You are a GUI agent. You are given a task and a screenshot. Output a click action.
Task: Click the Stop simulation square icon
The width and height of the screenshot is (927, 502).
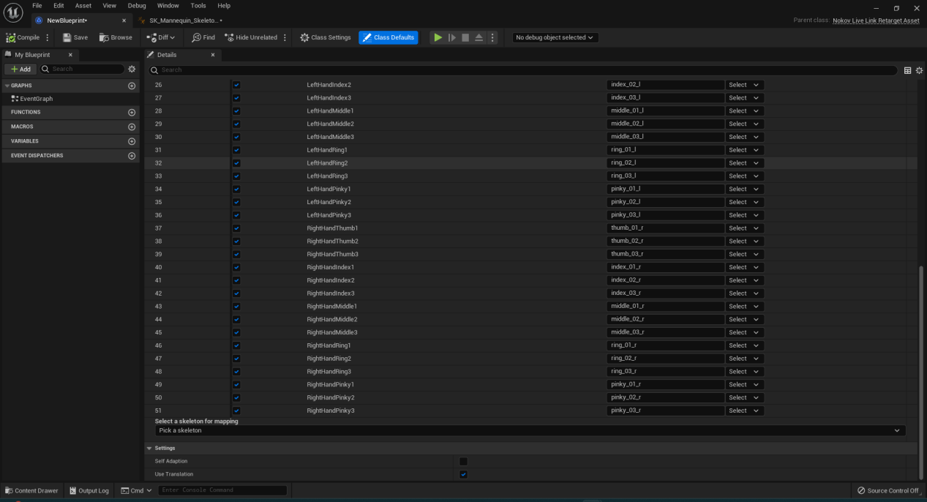(465, 37)
